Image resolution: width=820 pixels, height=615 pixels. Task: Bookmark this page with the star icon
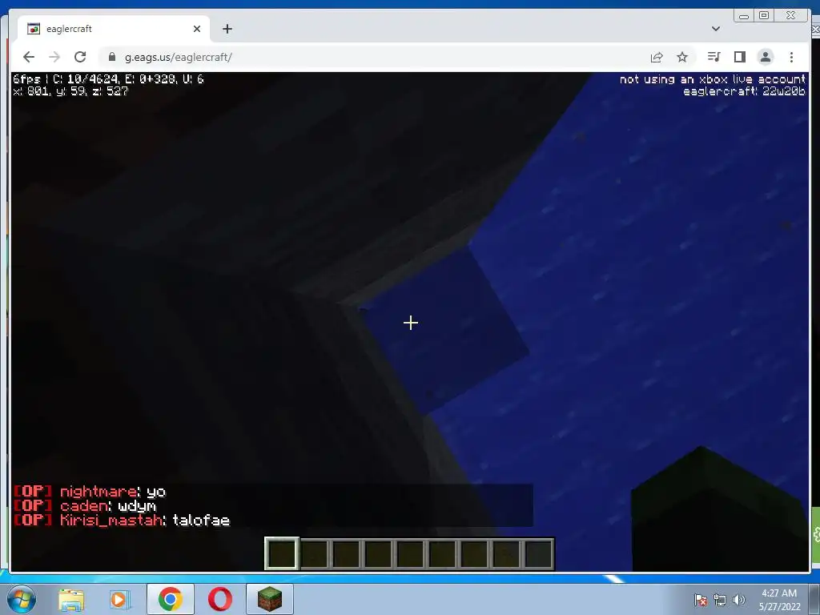(682, 57)
